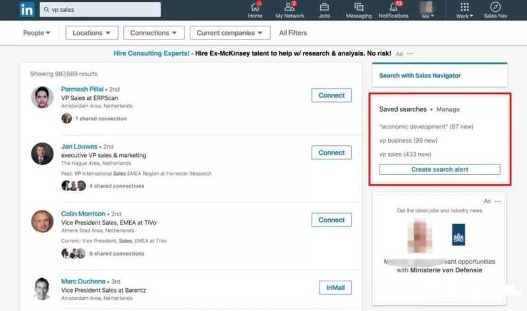View Jan Louwes's 4 shared connections
The image size is (527, 311).
click(x=117, y=186)
